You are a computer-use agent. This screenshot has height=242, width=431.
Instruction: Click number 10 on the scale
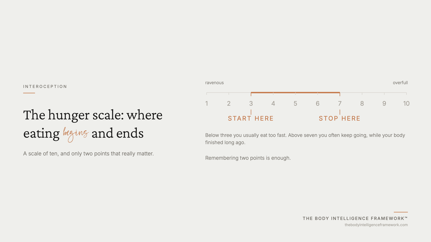406,104
